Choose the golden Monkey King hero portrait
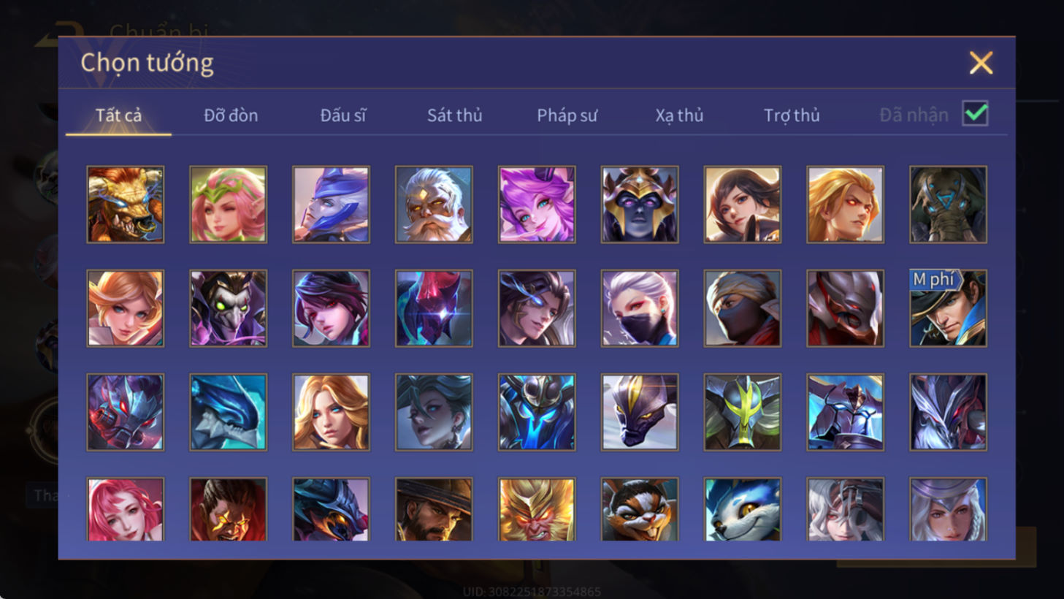Image resolution: width=1064 pixels, height=599 pixels. point(537,509)
